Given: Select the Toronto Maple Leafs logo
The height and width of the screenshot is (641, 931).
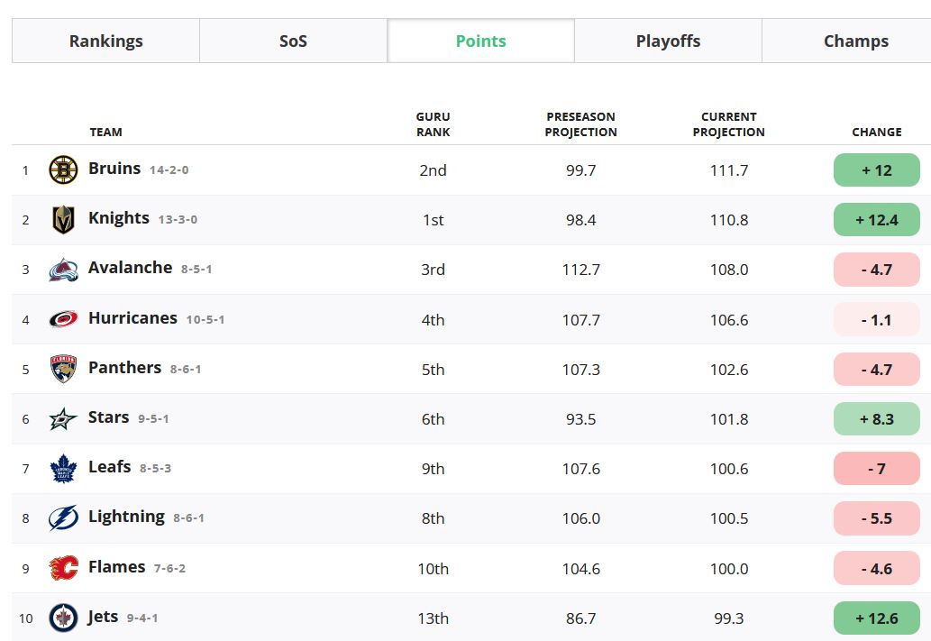Looking at the screenshot, I should point(63,468).
